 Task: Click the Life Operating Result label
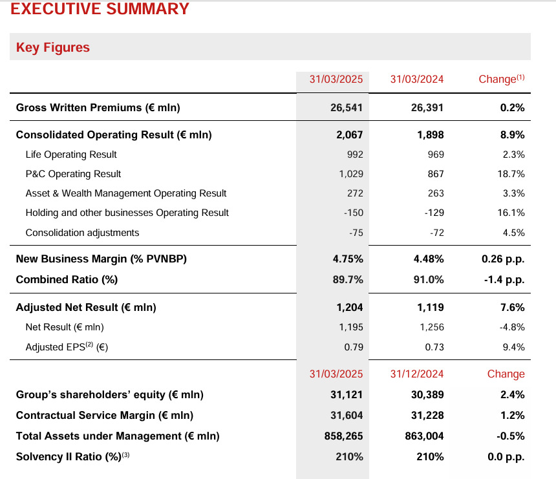[x=71, y=154]
